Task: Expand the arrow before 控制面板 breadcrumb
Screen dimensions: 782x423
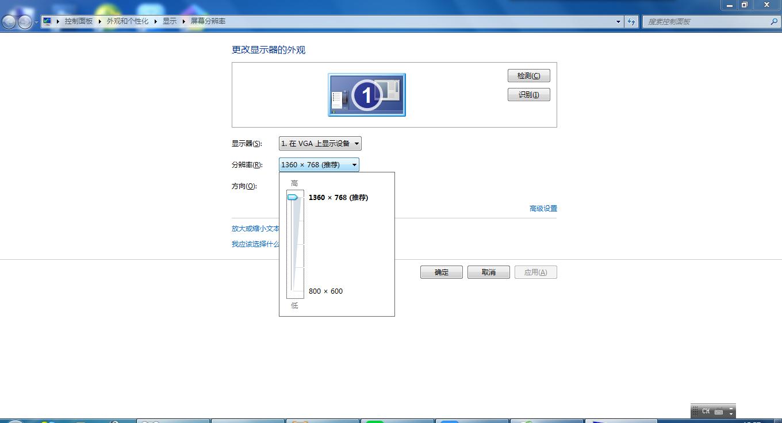Action: coord(58,21)
